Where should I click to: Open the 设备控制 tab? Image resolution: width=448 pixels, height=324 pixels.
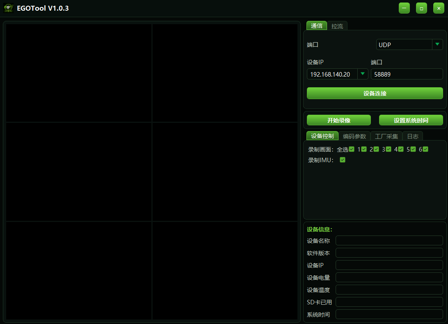click(322, 136)
